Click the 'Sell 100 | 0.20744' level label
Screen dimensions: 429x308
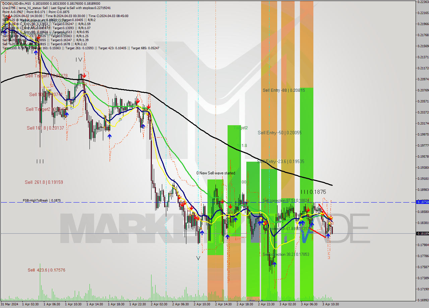(46, 94)
